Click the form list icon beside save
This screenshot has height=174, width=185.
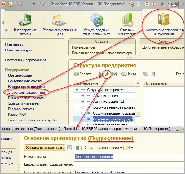coord(77,148)
